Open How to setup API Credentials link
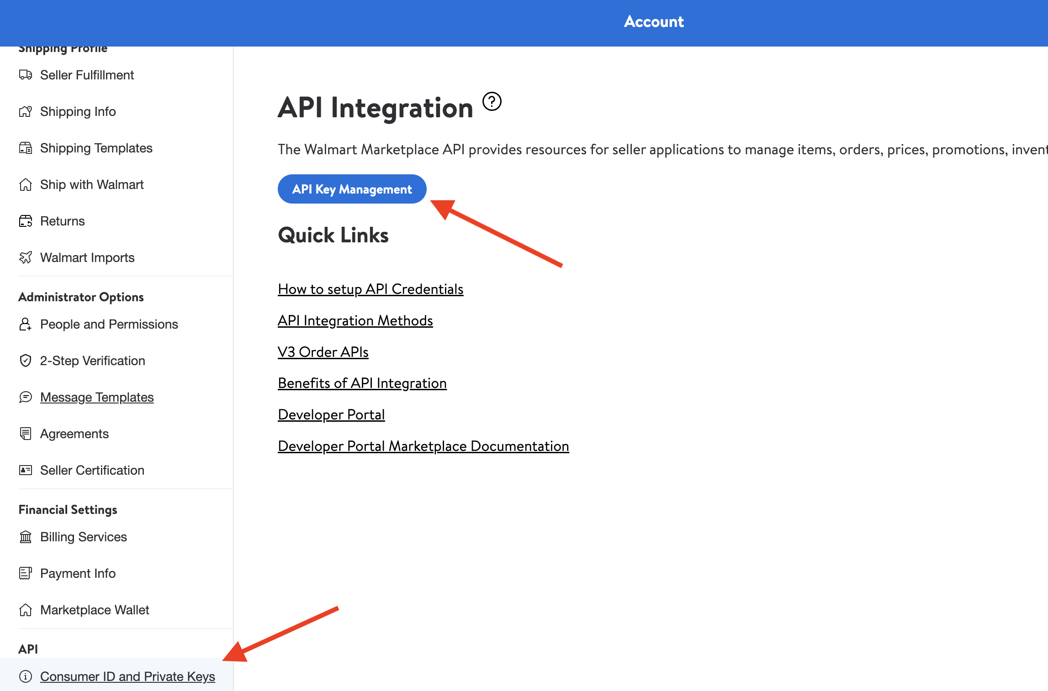Screen dimensions: 1048x691 (371, 289)
